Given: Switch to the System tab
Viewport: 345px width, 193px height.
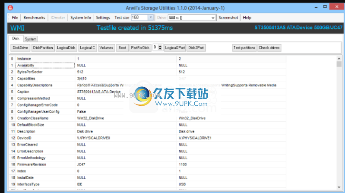Looking at the screenshot, I should coord(30,39).
